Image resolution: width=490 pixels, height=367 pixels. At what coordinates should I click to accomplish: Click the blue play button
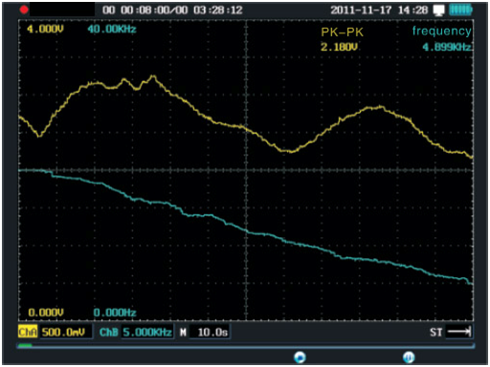tap(300, 357)
